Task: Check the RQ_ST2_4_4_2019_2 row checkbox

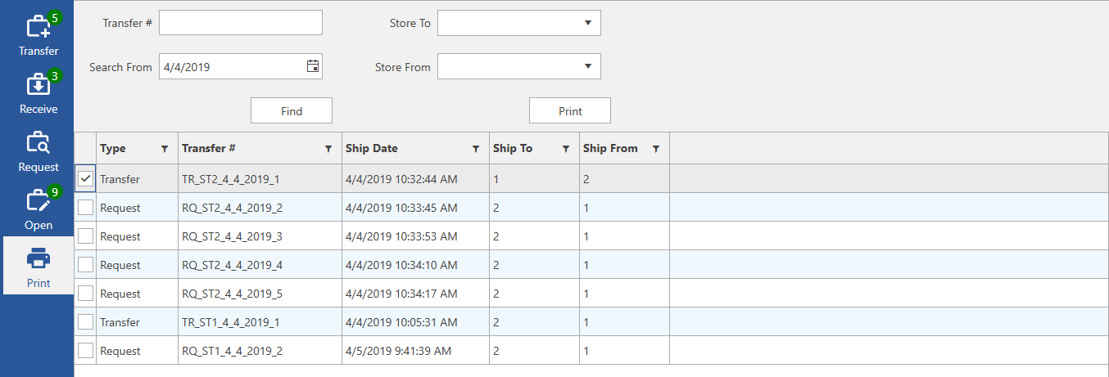Action: pos(85,208)
